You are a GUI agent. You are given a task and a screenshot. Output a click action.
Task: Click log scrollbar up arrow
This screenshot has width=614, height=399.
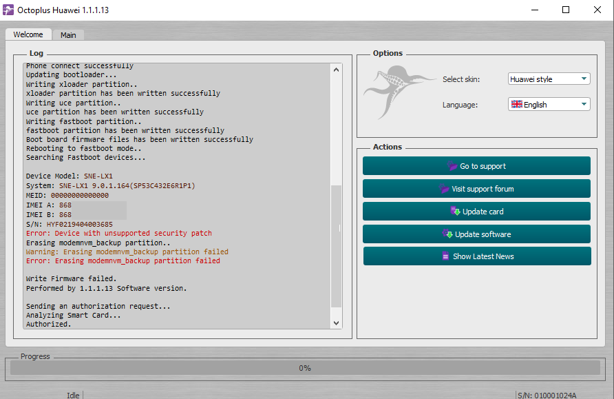pyautogui.click(x=336, y=70)
